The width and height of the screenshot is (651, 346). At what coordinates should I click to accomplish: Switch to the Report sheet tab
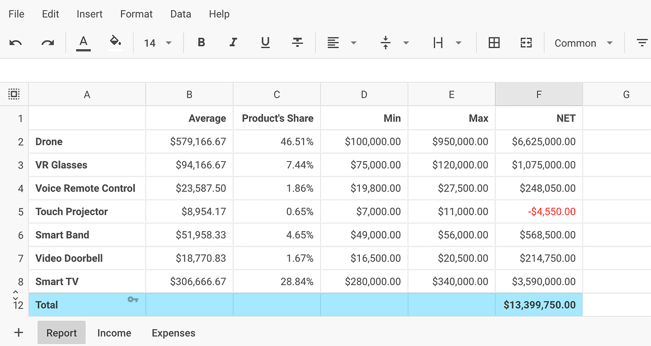coord(62,333)
